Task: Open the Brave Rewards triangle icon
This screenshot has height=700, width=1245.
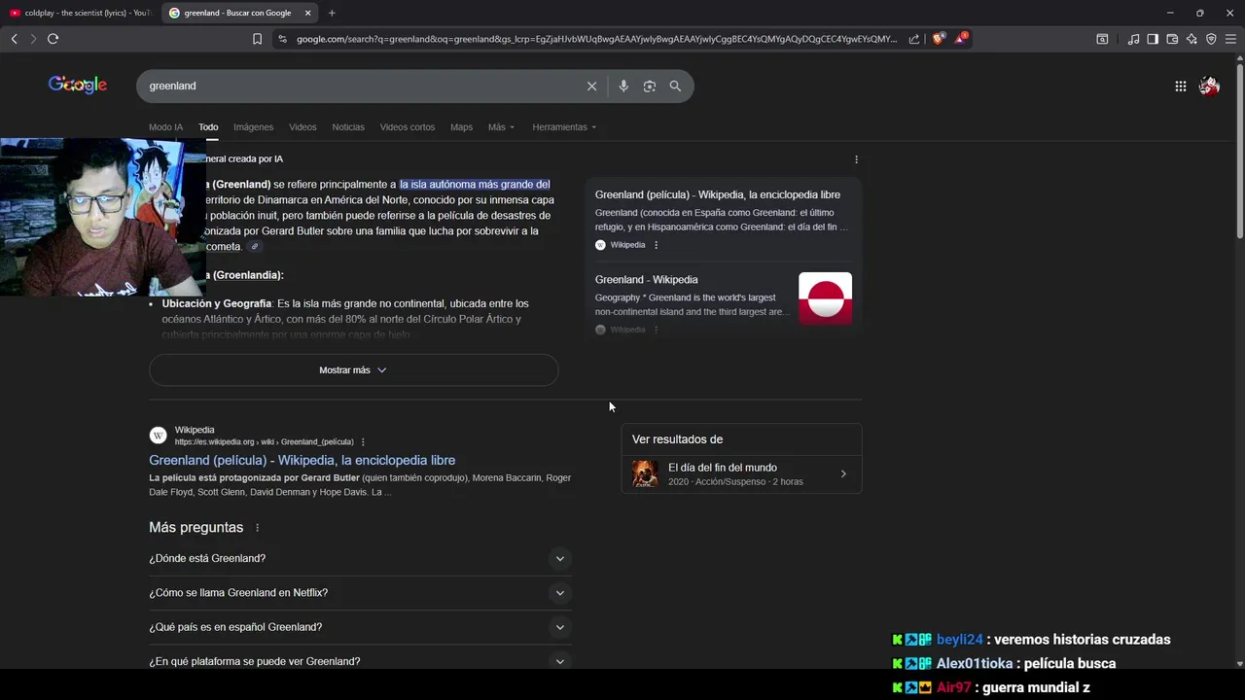Action: (961, 38)
